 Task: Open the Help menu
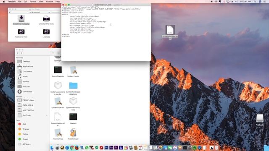pos(58,2)
